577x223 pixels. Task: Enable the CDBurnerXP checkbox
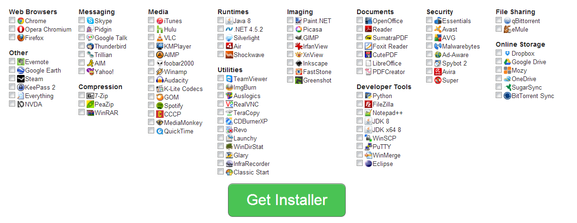click(221, 121)
